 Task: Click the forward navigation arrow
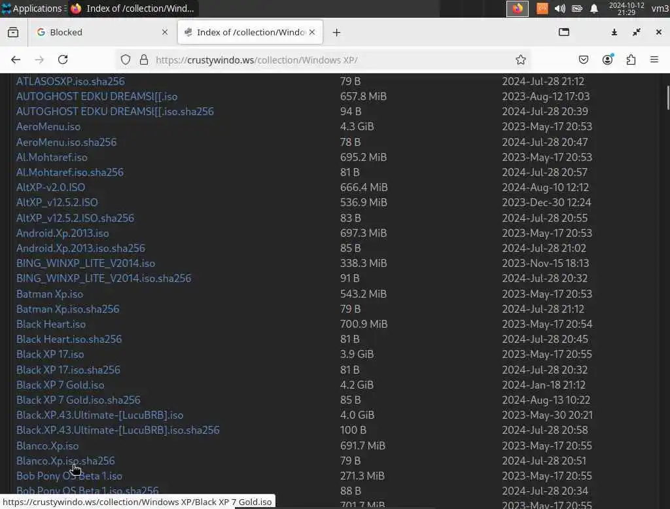tap(39, 60)
